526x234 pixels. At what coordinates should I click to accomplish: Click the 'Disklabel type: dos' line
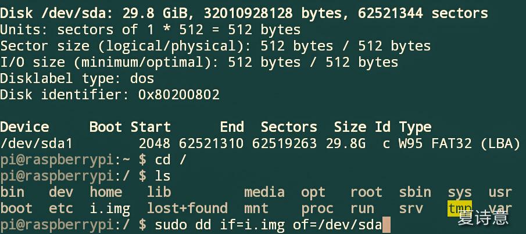(77, 78)
